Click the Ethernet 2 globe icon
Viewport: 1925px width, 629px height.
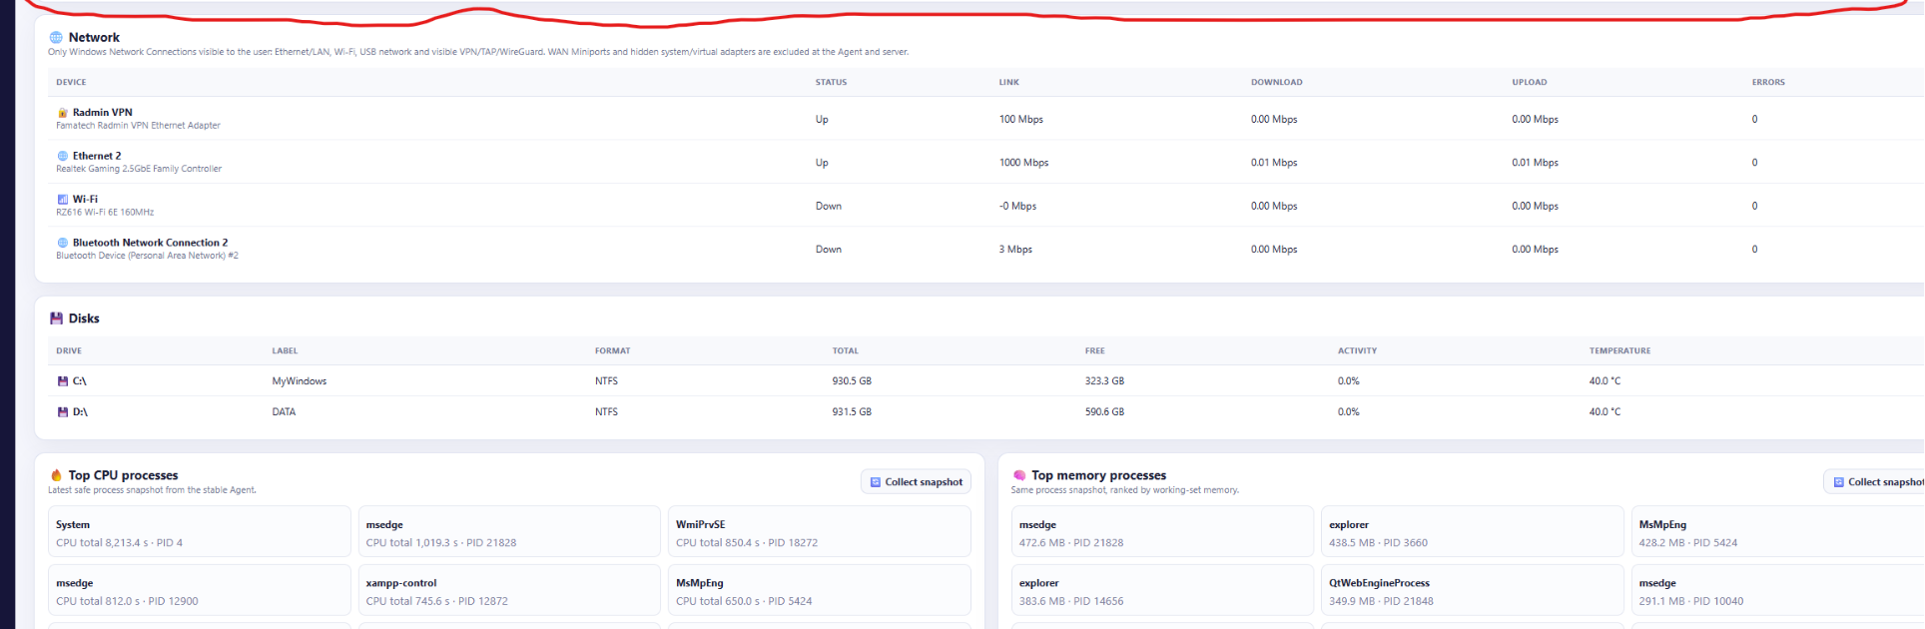point(63,156)
